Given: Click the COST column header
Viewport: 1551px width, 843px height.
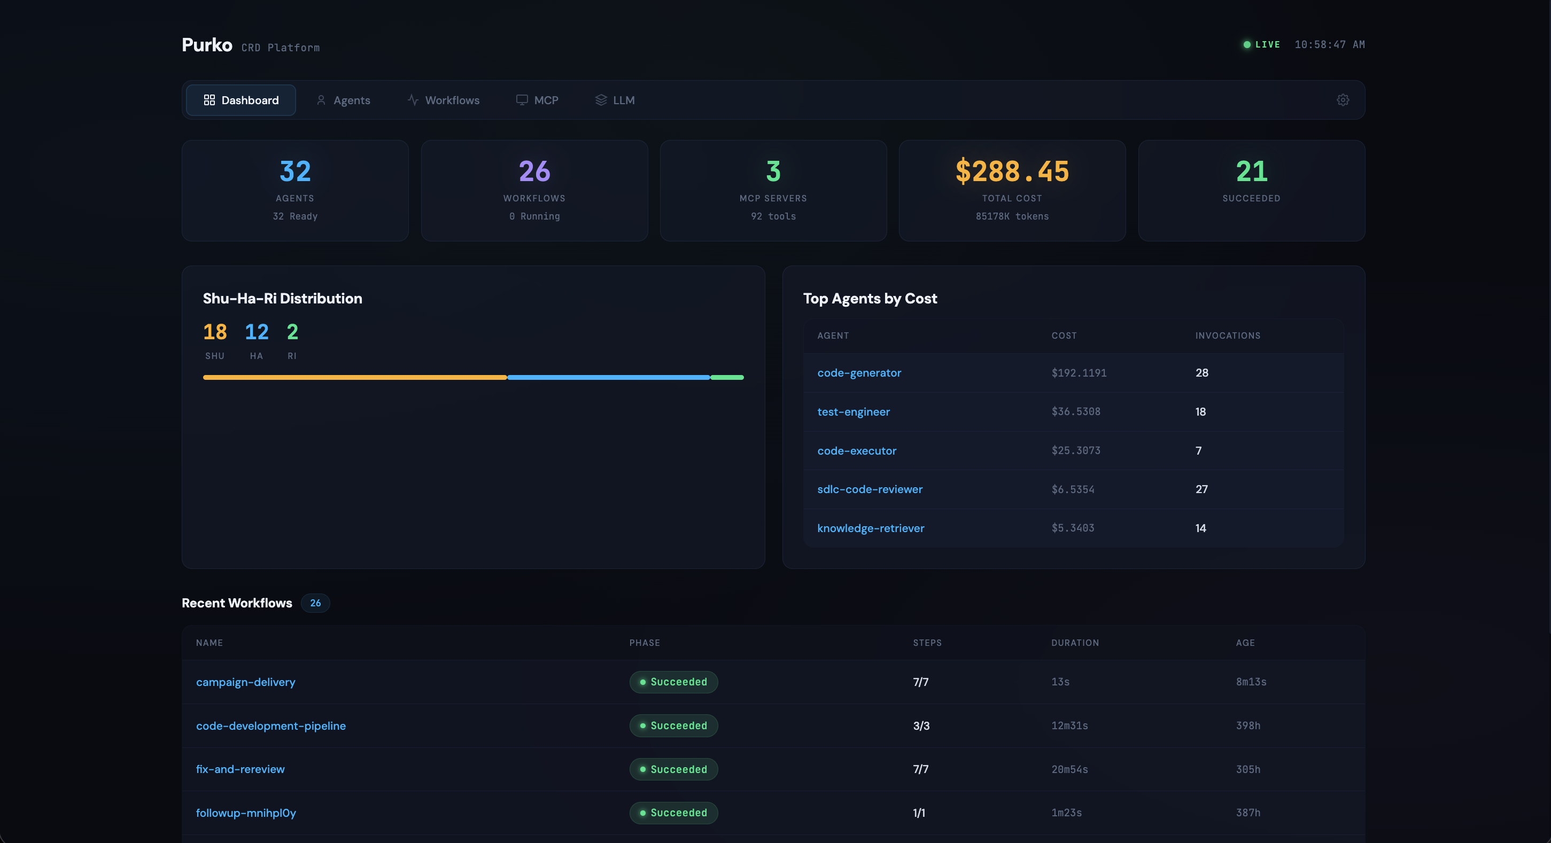Looking at the screenshot, I should point(1064,335).
